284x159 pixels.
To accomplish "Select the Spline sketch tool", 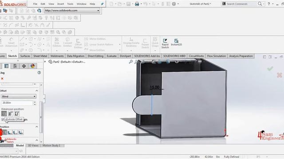I will tap(39, 39).
